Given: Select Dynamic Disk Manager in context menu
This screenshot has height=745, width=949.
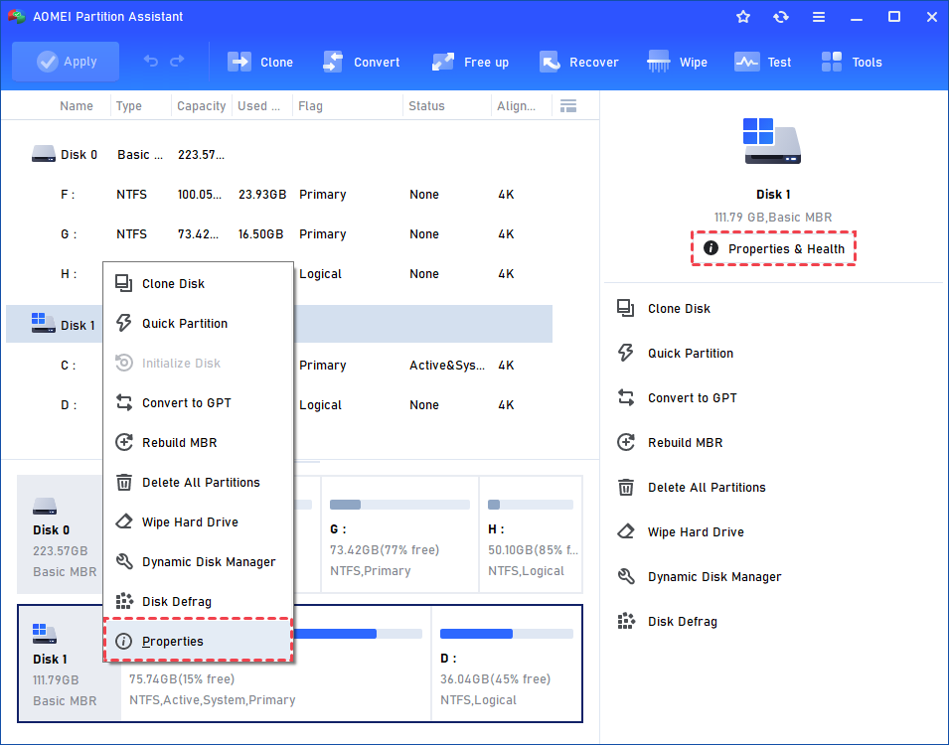Looking at the screenshot, I should click(x=199, y=561).
